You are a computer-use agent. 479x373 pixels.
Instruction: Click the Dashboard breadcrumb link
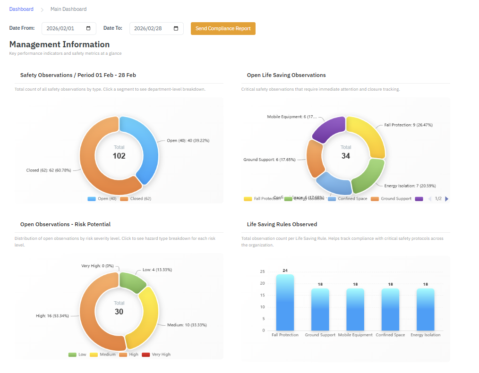click(21, 9)
